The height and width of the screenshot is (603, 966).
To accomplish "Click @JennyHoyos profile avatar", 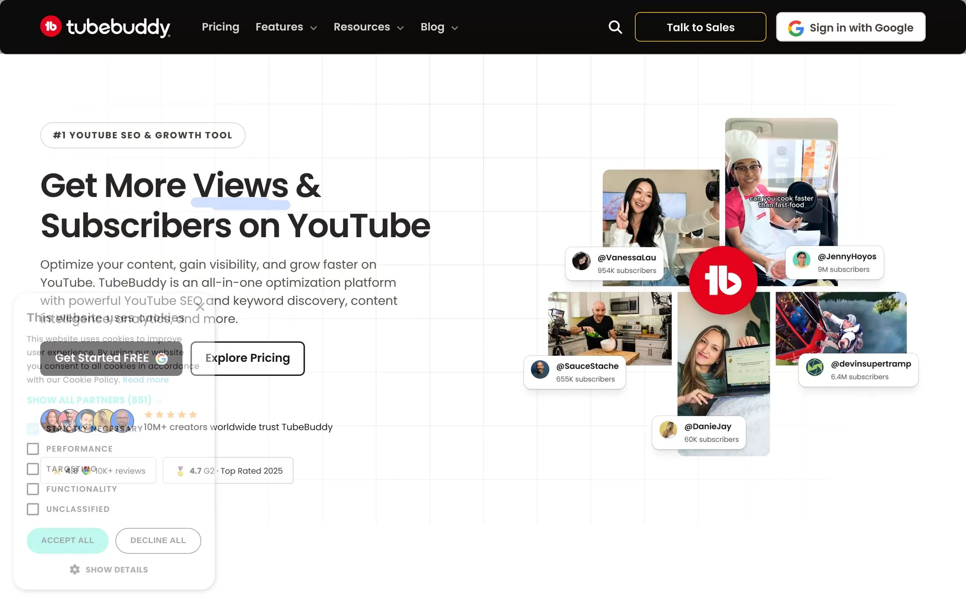I will click(x=801, y=260).
